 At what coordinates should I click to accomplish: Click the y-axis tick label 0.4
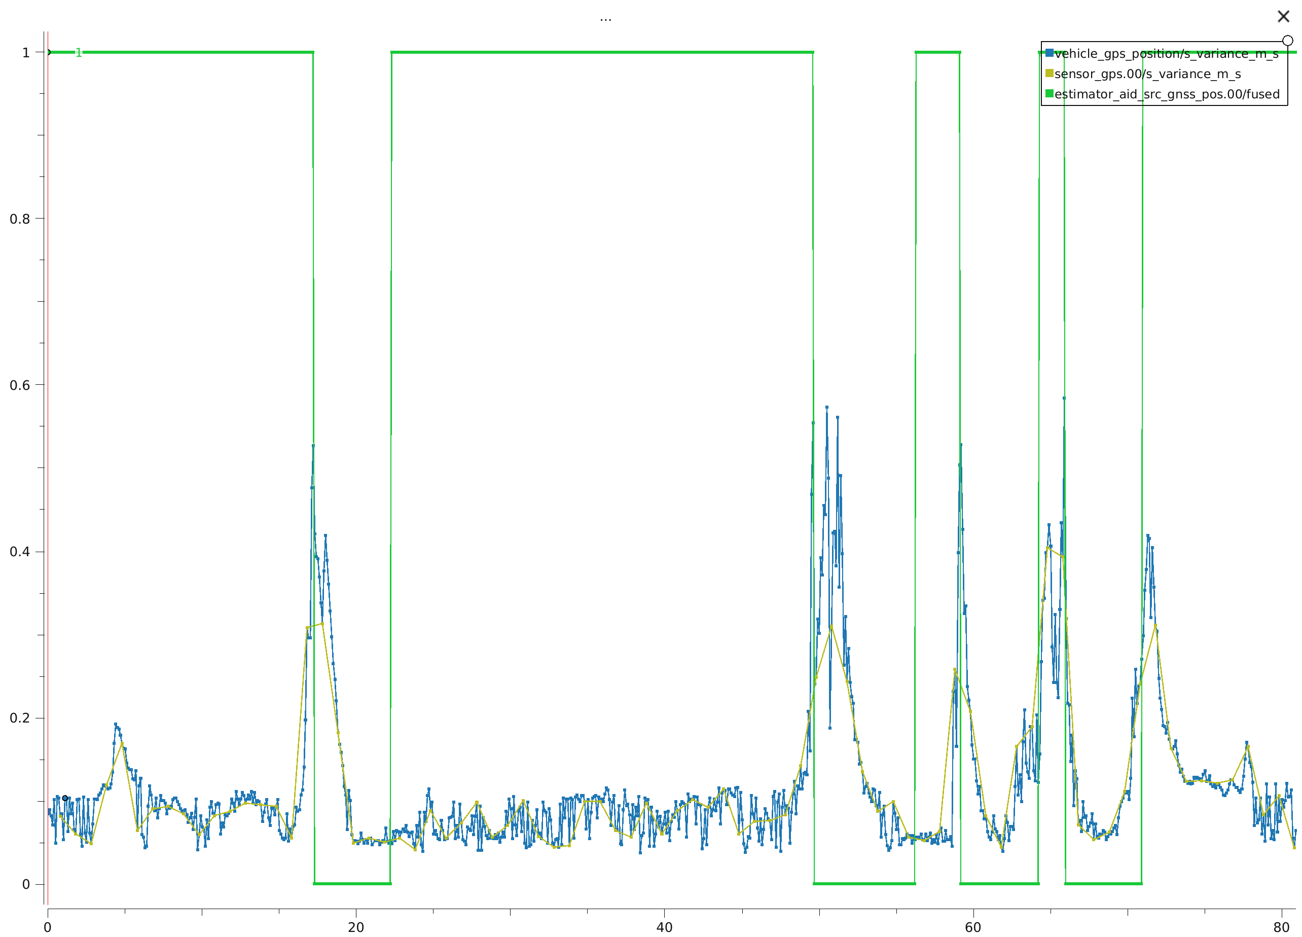[19, 552]
